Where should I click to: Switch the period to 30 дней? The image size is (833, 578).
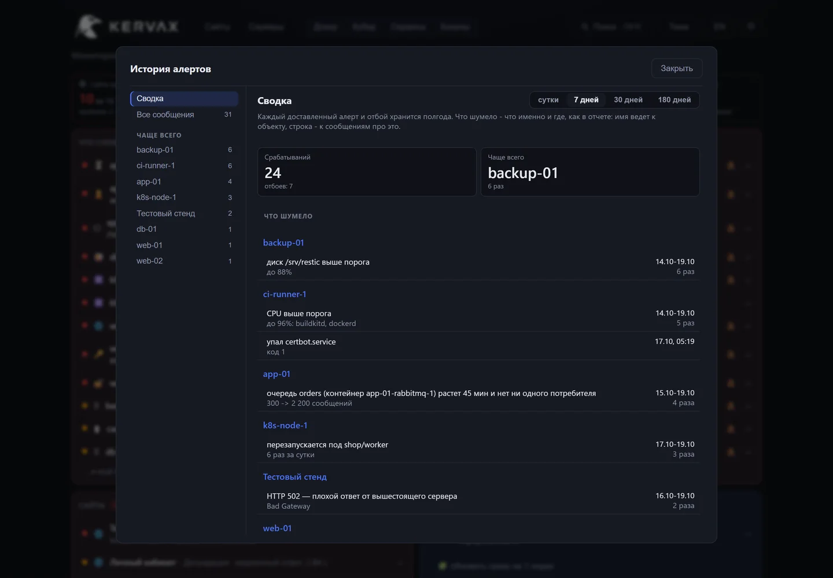(x=628, y=100)
